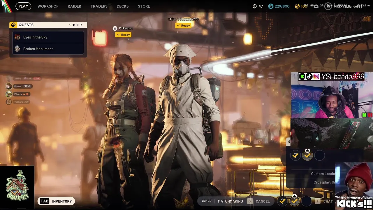Click the Instagram logo in stream banner
This screenshot has width=373, height=210.
[316, 77]
